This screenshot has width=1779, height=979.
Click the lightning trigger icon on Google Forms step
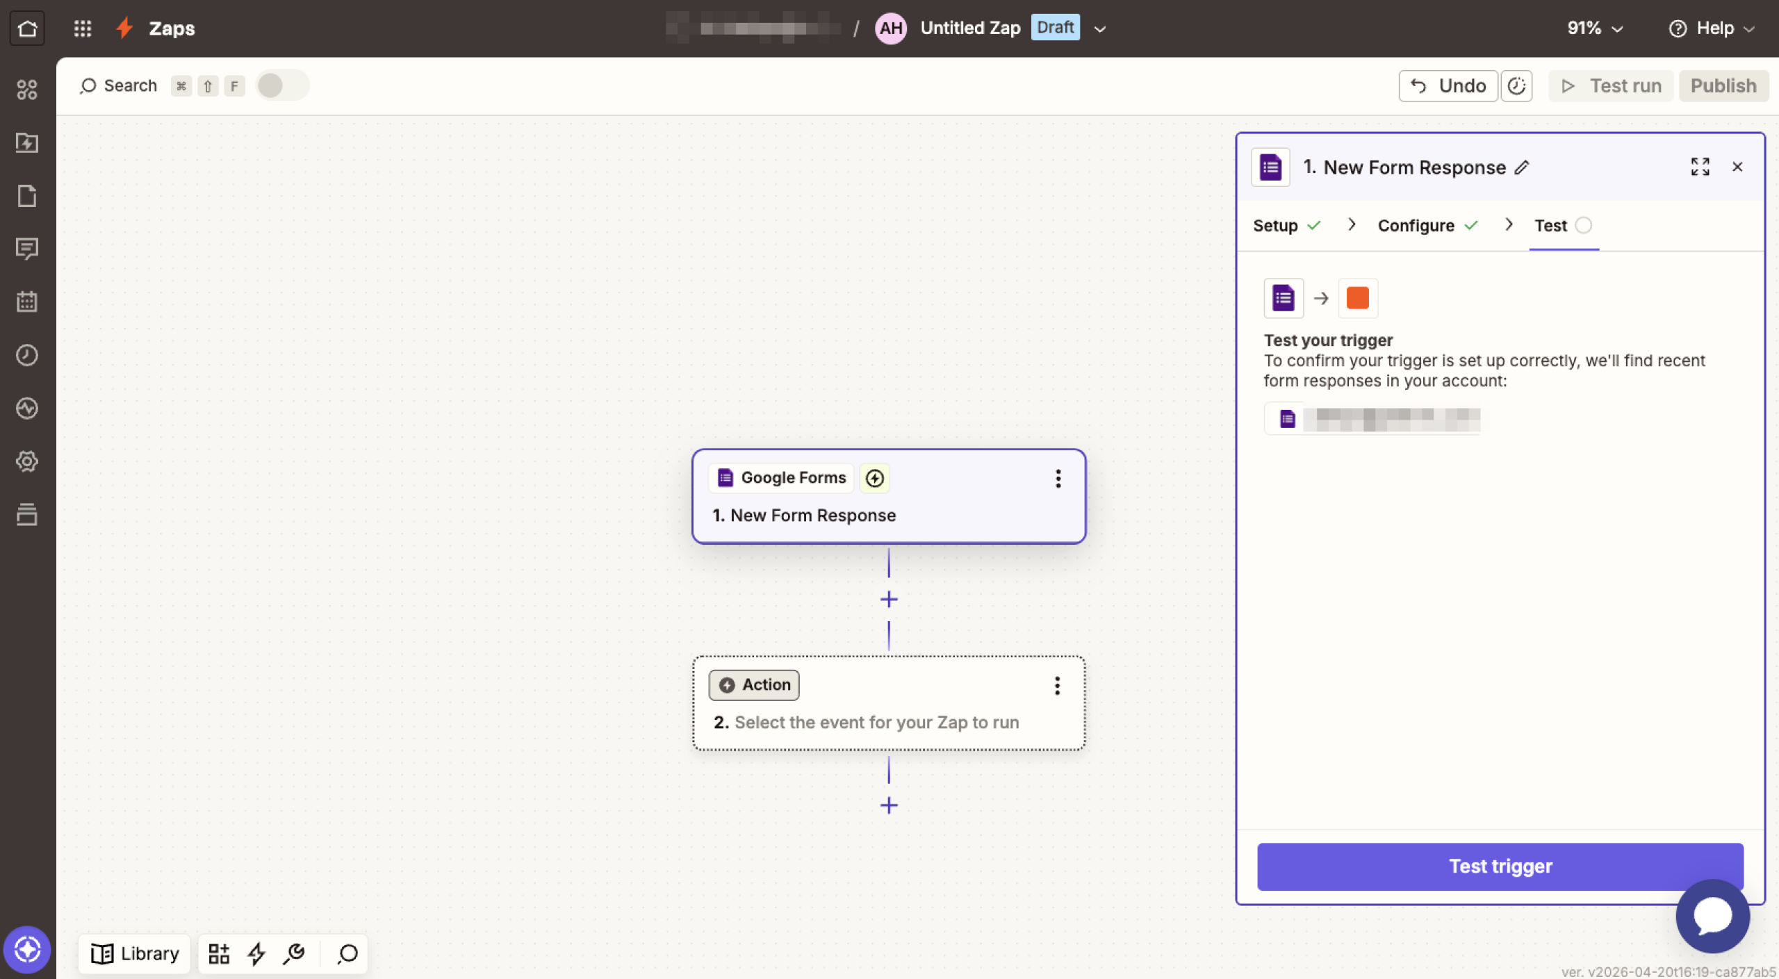tap(874, 478)
